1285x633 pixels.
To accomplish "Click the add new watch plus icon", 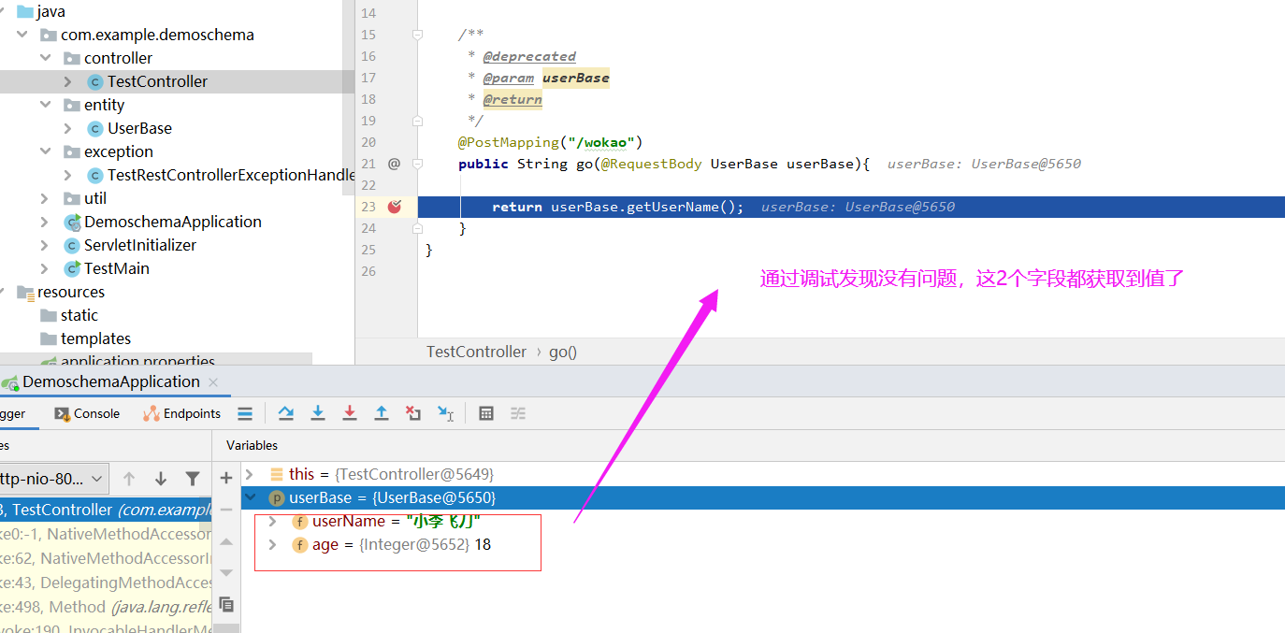I will [226, 478].
